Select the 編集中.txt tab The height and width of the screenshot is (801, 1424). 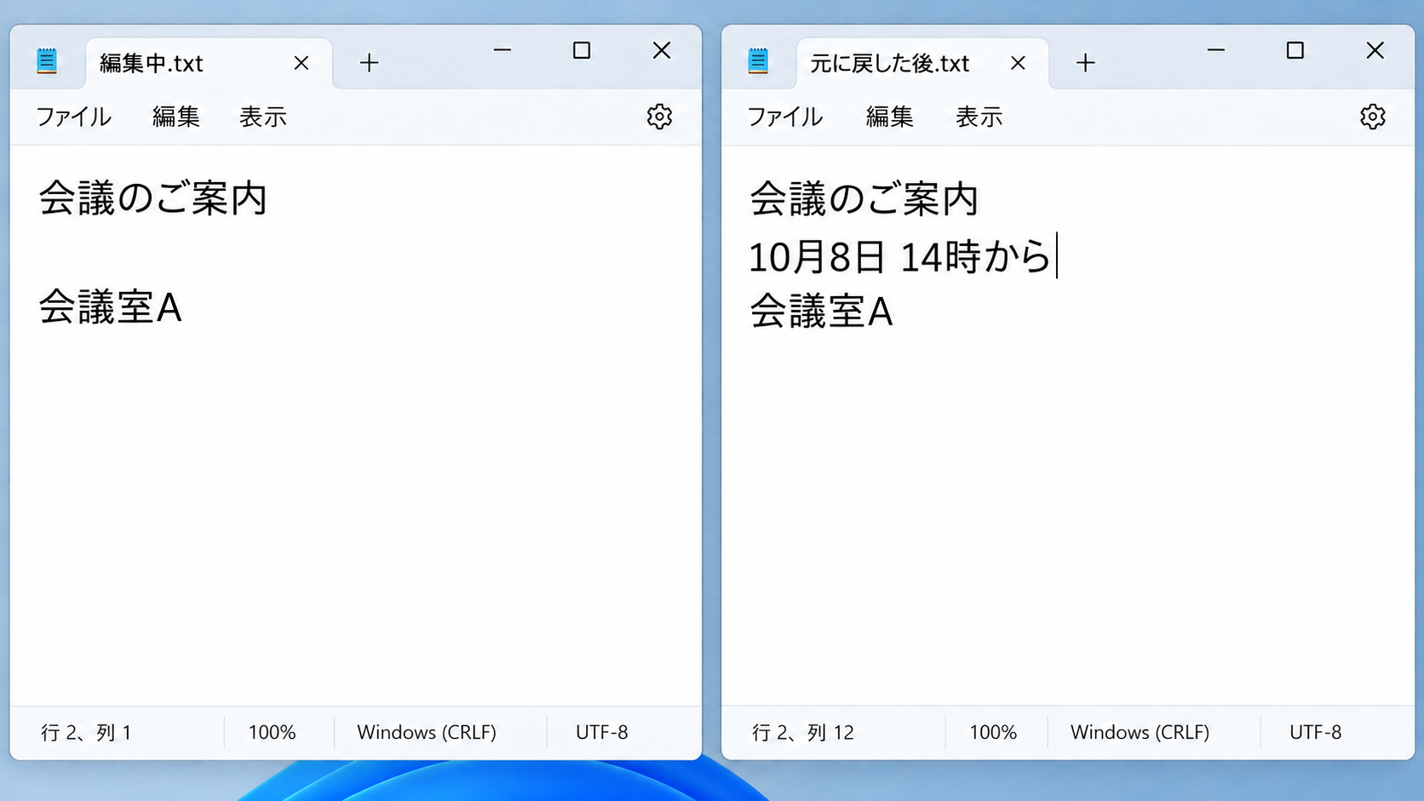[x=209, y=63]
